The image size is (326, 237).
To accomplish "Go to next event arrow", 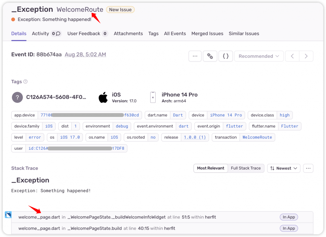I will 306,56.
